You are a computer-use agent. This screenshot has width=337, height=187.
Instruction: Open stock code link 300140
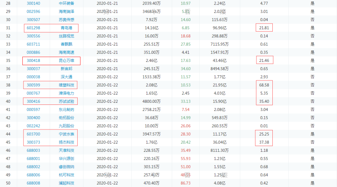(x=33, y=3)
